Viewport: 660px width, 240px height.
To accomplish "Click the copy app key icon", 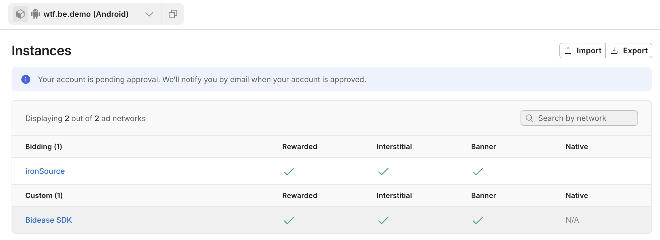I will click(x=173, y=14).
